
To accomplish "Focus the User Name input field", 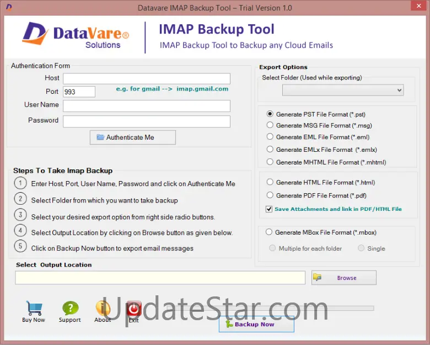I will point(147,106).
